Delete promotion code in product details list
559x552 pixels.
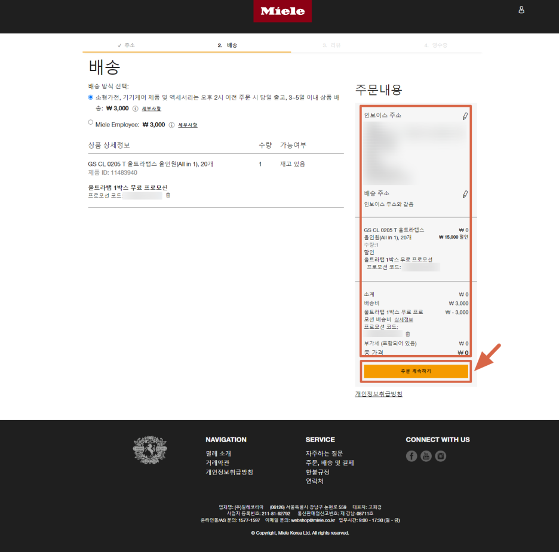tap(168, 195)
